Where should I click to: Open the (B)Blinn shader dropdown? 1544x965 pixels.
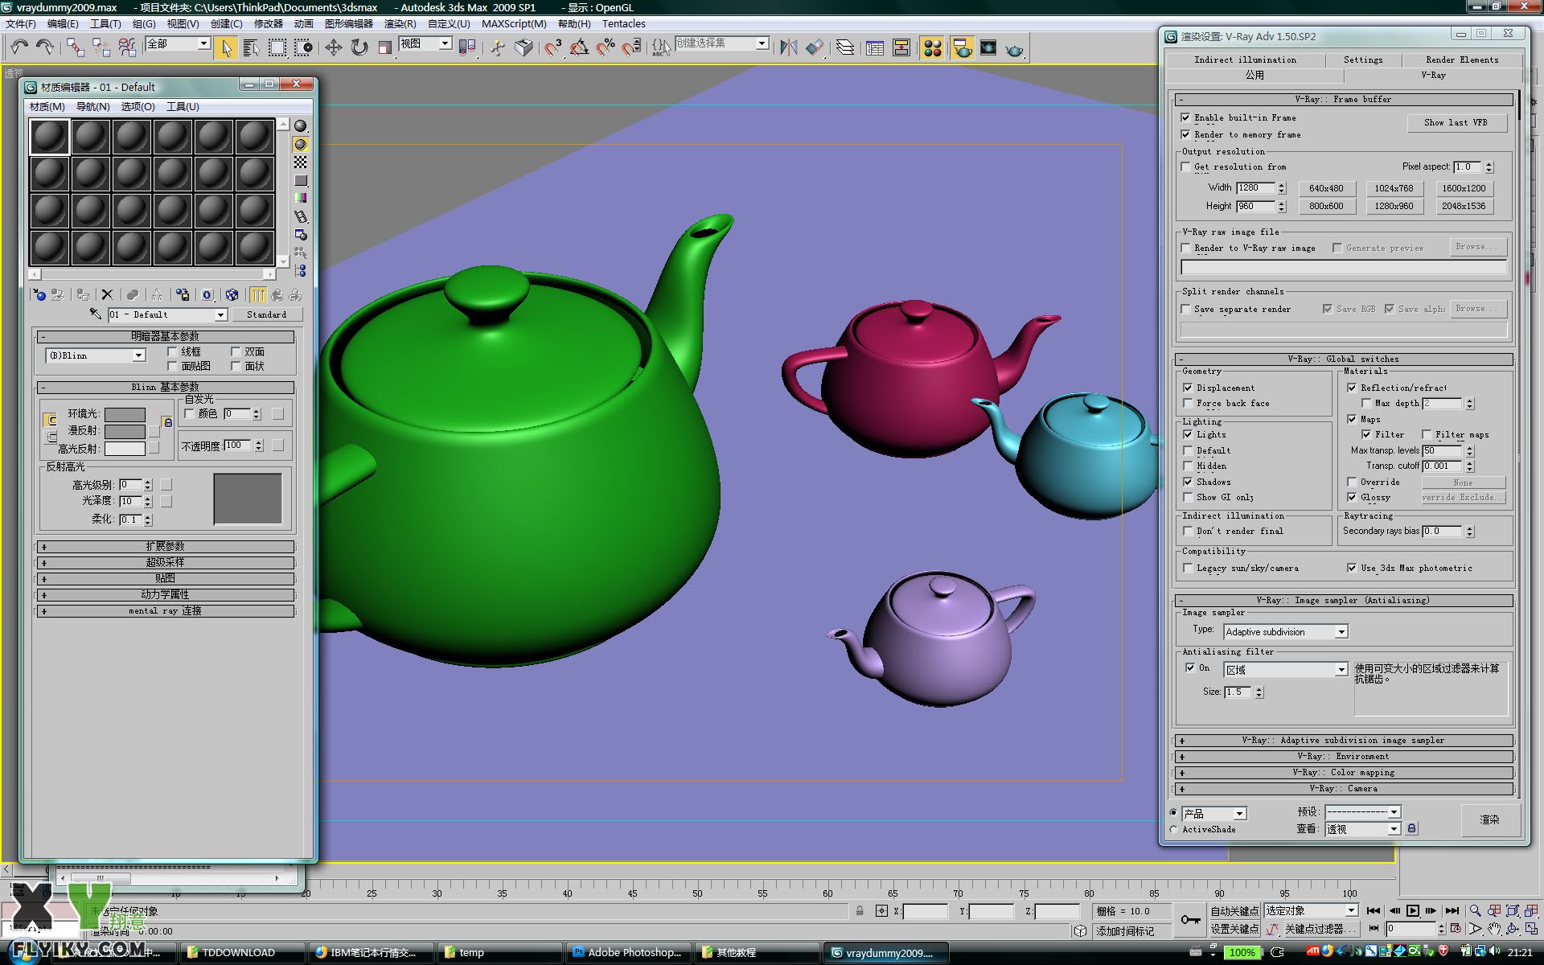96,355
